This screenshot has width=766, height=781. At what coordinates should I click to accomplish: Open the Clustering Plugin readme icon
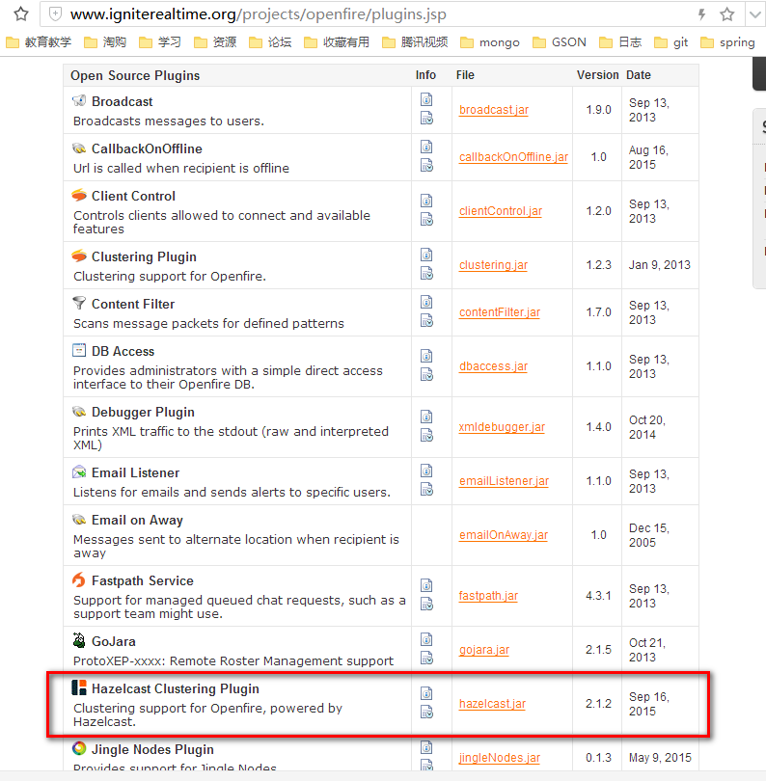coord(426,255)
